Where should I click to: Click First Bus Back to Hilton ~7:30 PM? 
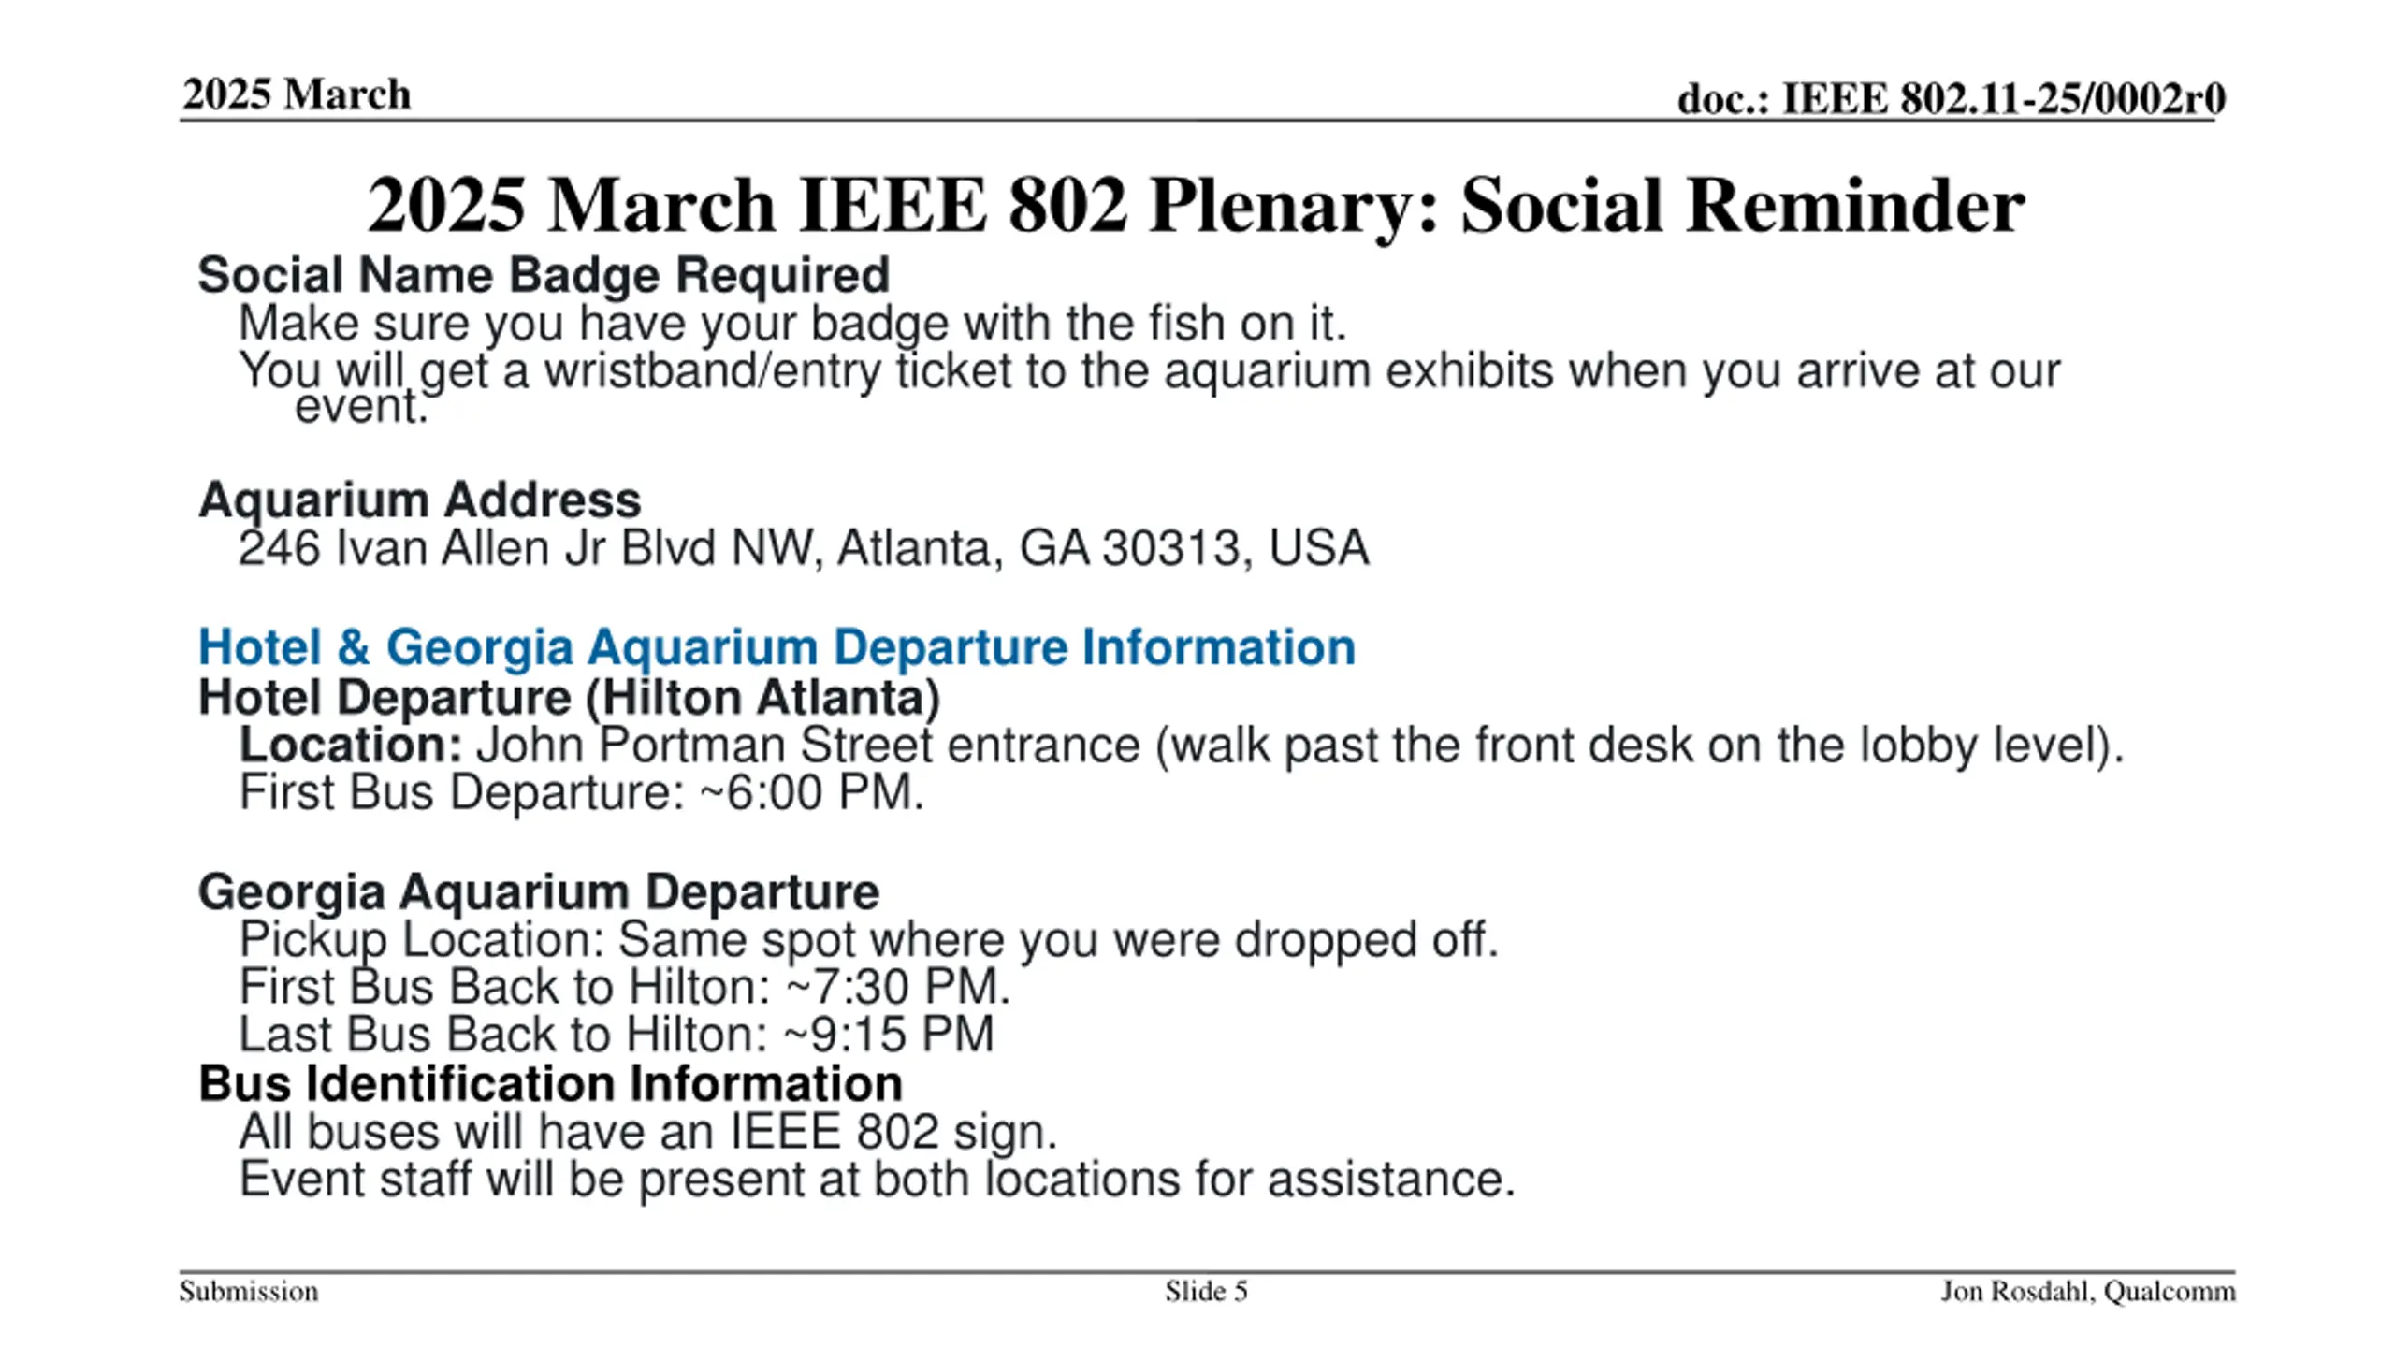[x=625, y=987]
